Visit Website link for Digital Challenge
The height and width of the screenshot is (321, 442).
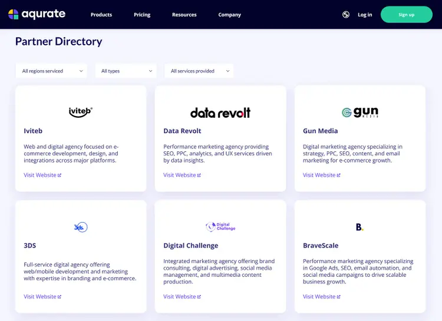click(182, 296)
